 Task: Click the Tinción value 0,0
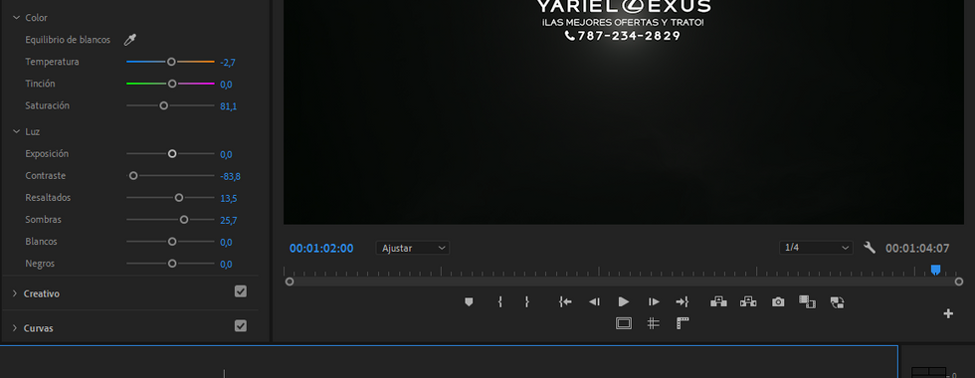coord(227,84)
